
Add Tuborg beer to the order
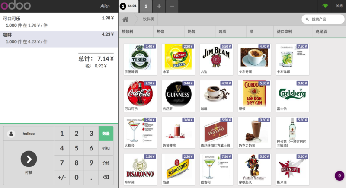coord(140,59)
